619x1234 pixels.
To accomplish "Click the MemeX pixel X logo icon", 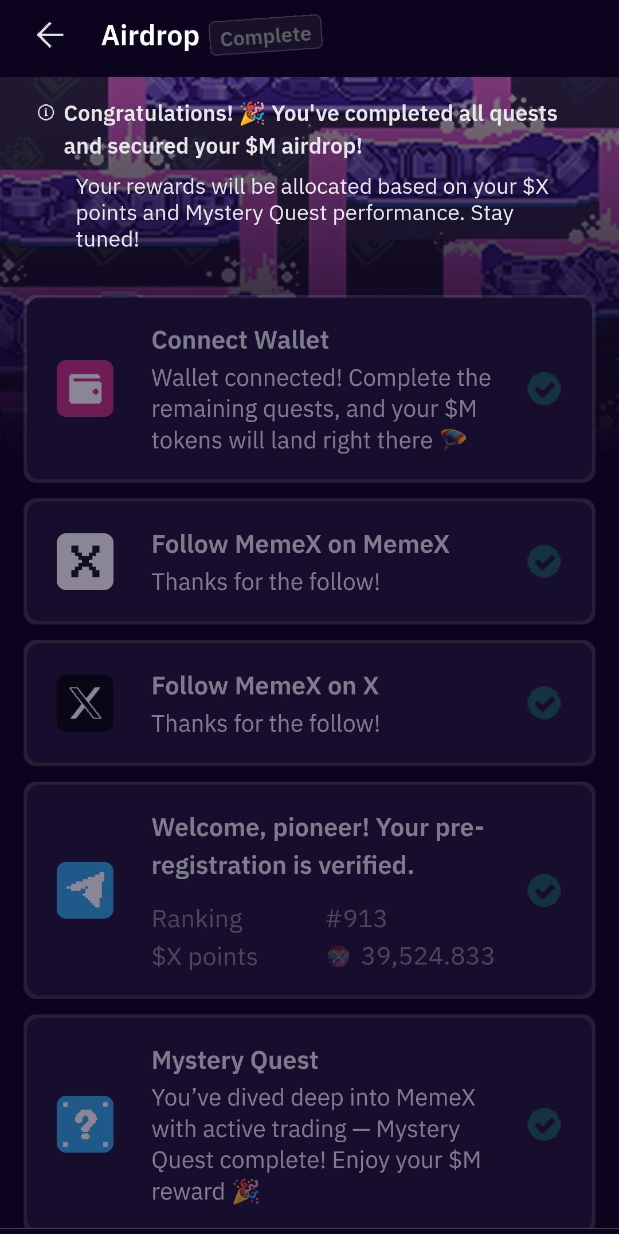I will pos(85,561).
